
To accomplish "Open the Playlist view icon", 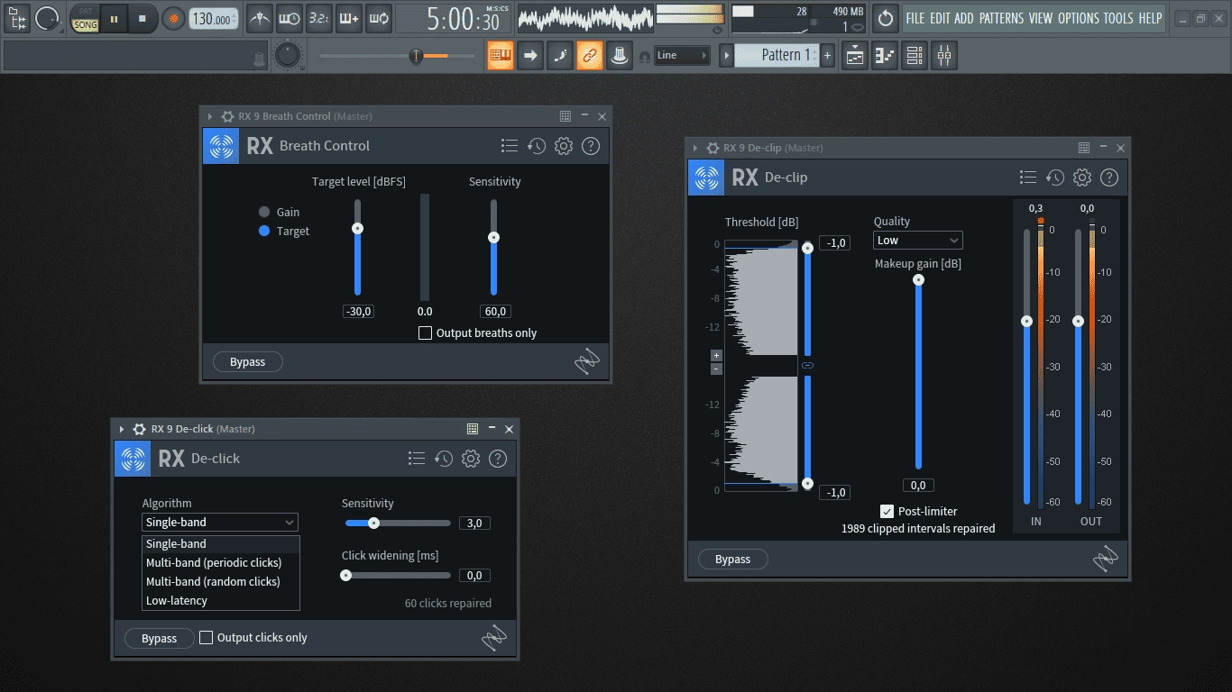I will tap(855, 55).
